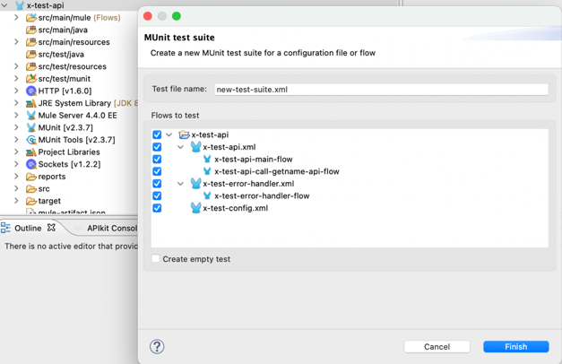This screenshot has height=364, width=562.
Task: Click the MUnit [v2.3.7] library icon
Action: [x=31, y=127]
